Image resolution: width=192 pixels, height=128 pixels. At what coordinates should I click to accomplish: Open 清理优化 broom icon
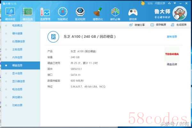pyautogui.click(x=98, y=12)
